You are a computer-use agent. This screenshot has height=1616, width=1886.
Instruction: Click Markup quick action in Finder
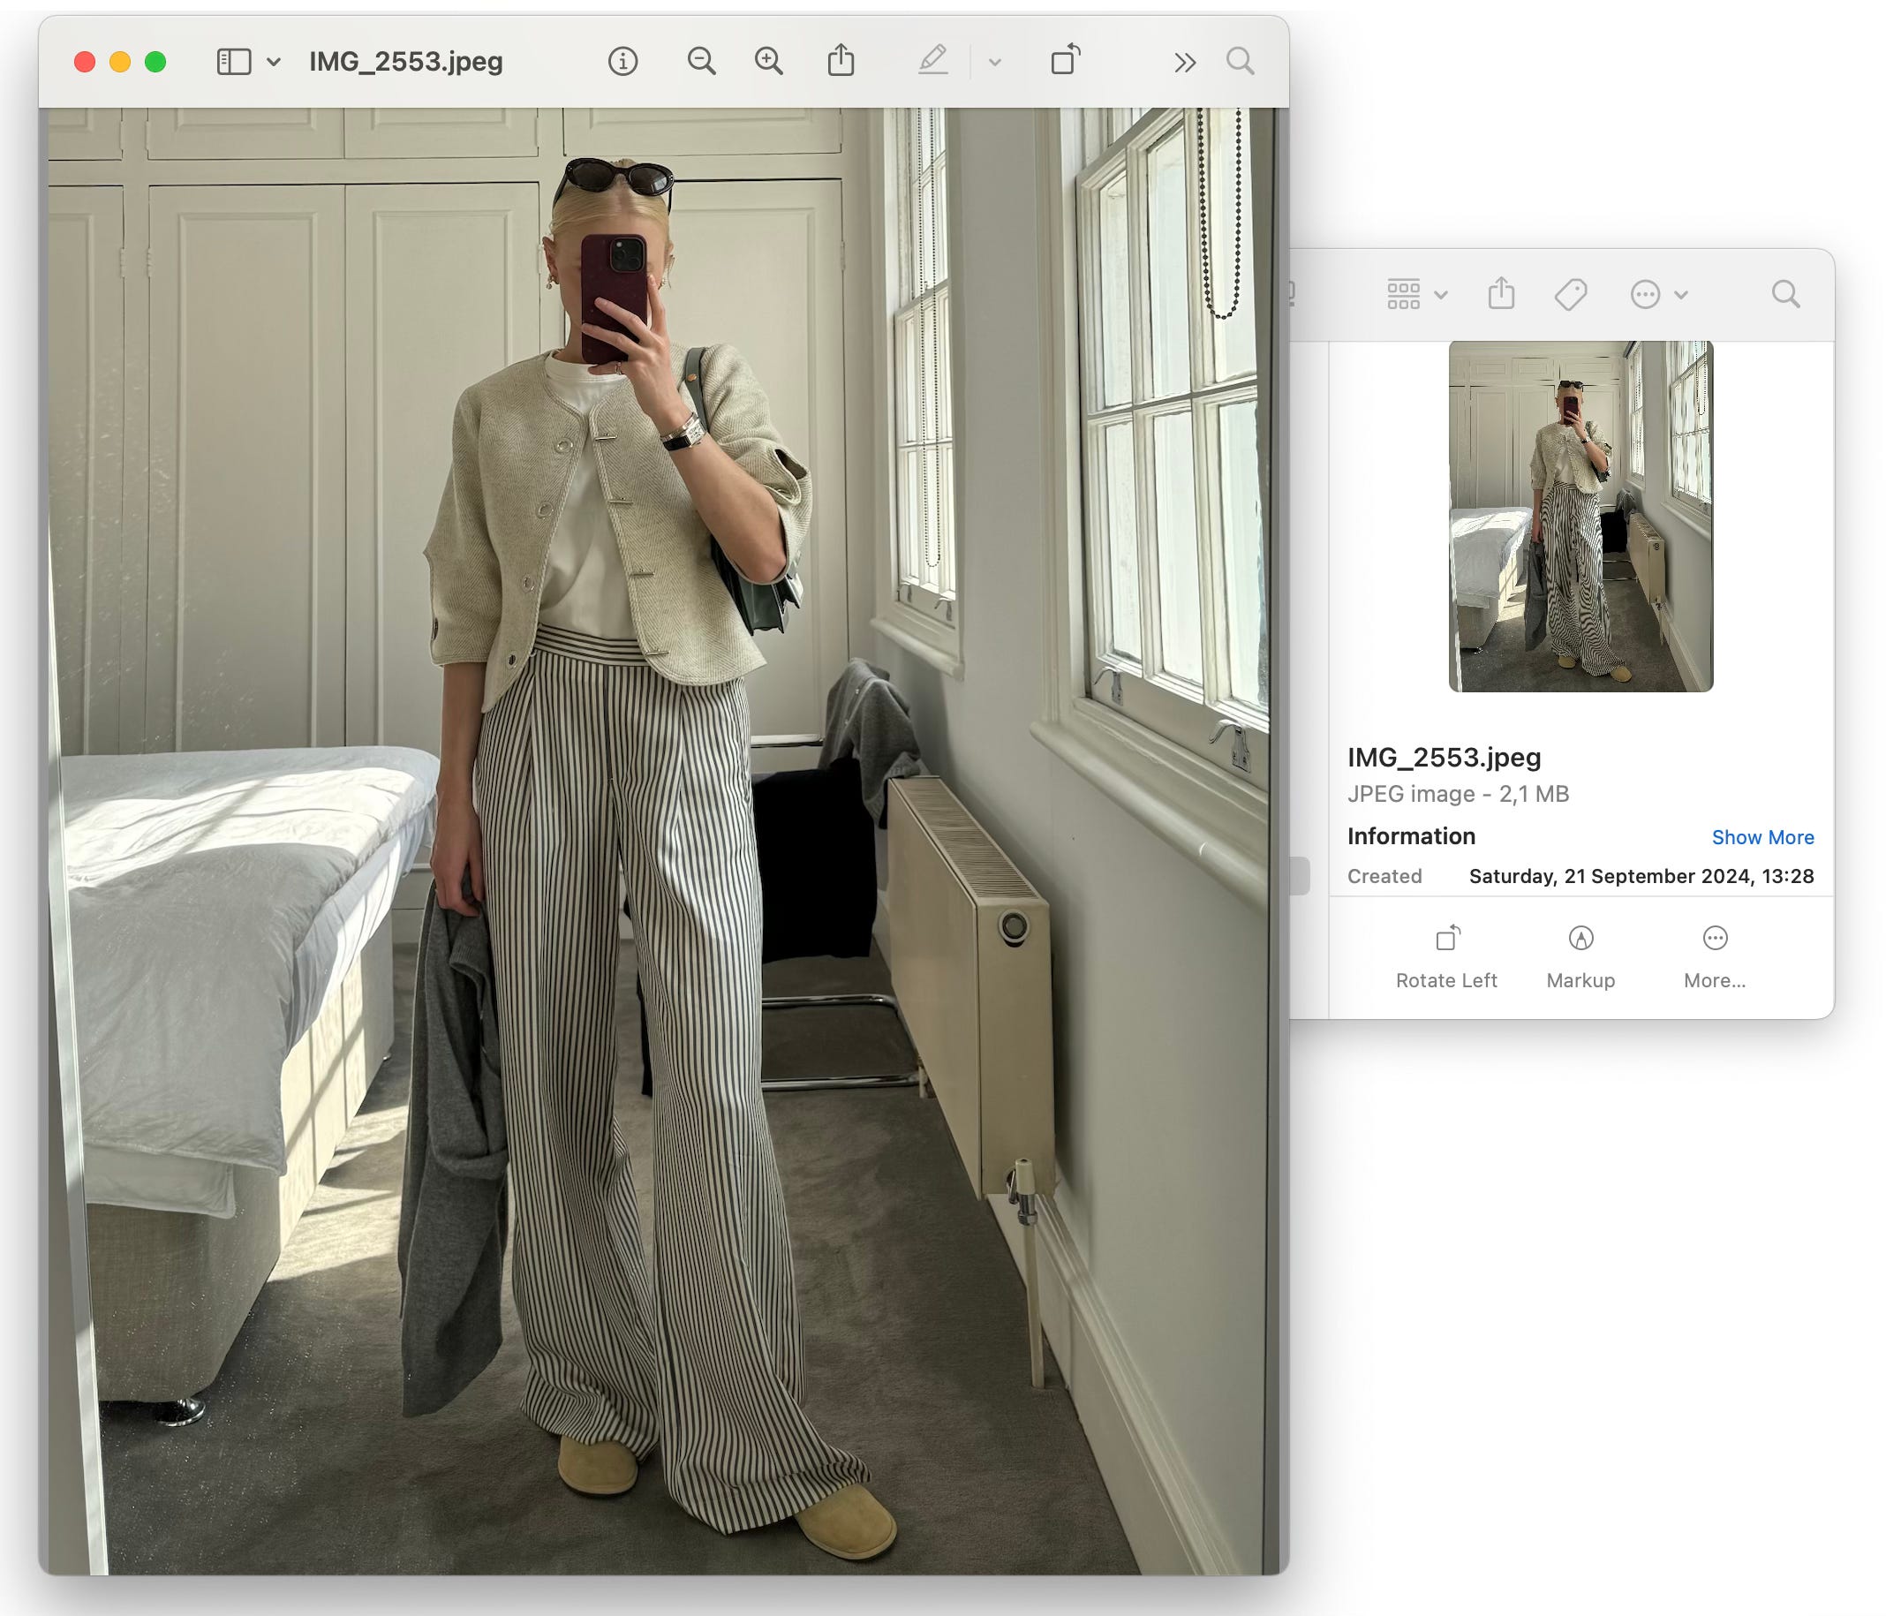pos(1580,958)
